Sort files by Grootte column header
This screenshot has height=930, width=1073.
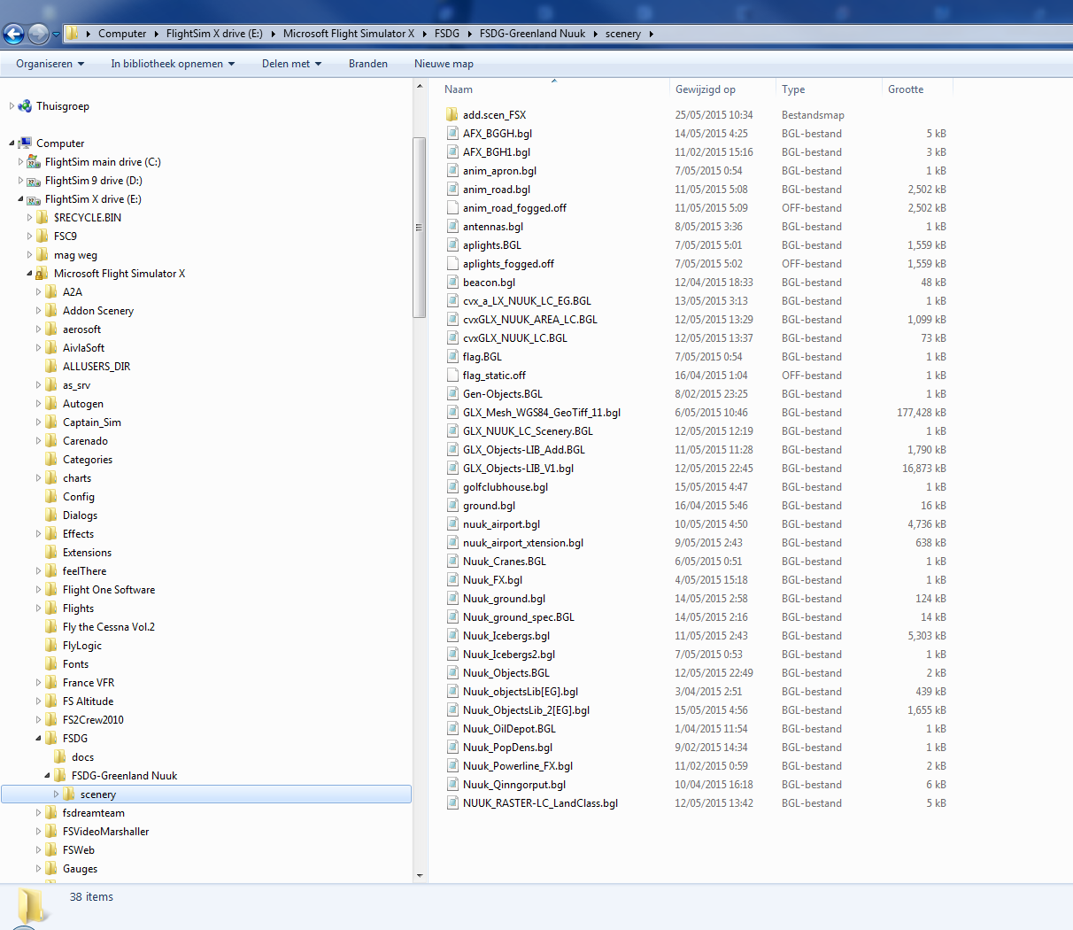pyautogui.click(x=906, y=89)
